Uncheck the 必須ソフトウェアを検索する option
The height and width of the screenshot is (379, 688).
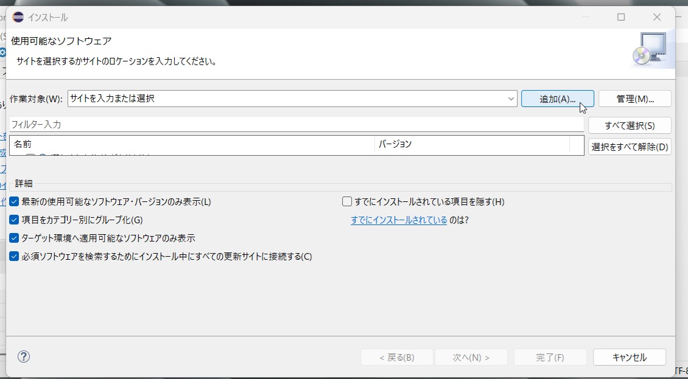[15, 257]
